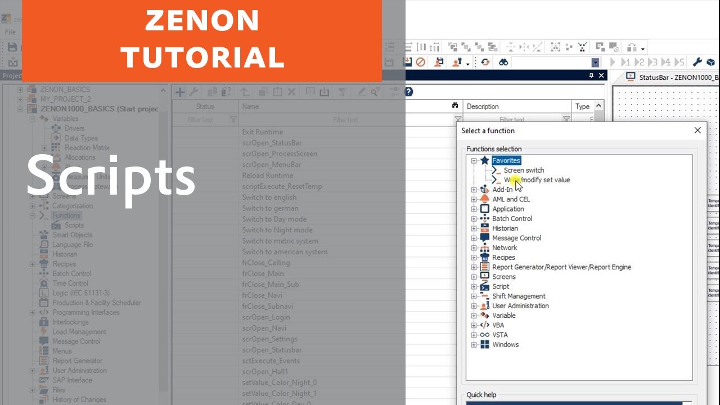Expand the Script node in the dialog tree
This screenshot has height=405, width=720.
point(474,286)
